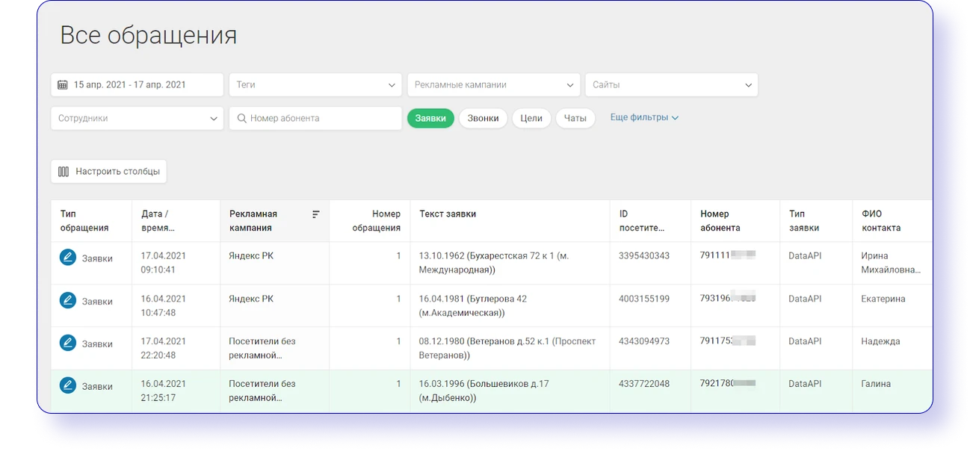Open the Сайты dropdown
The image size is (970, 466).
tap(672, 85)
